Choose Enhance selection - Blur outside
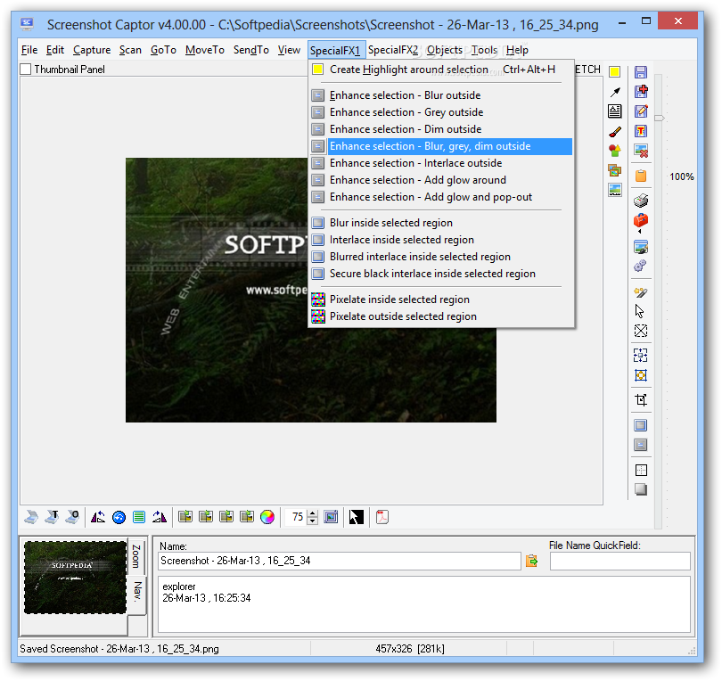 pyautogui.click(x=440, y=95)
